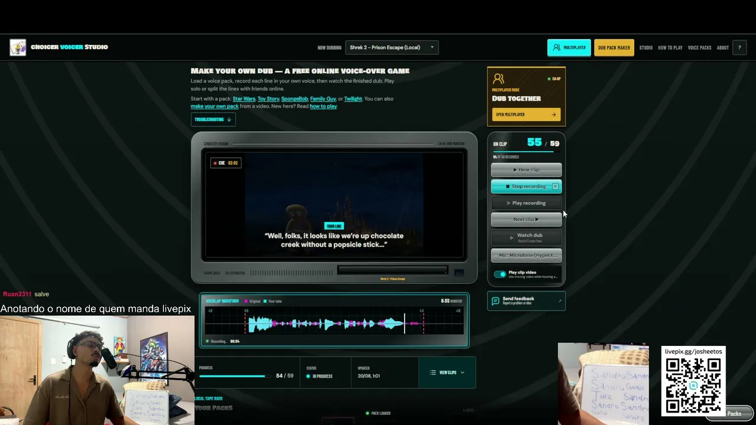
Task: Open the How To Play page
Action: (670, 48)
